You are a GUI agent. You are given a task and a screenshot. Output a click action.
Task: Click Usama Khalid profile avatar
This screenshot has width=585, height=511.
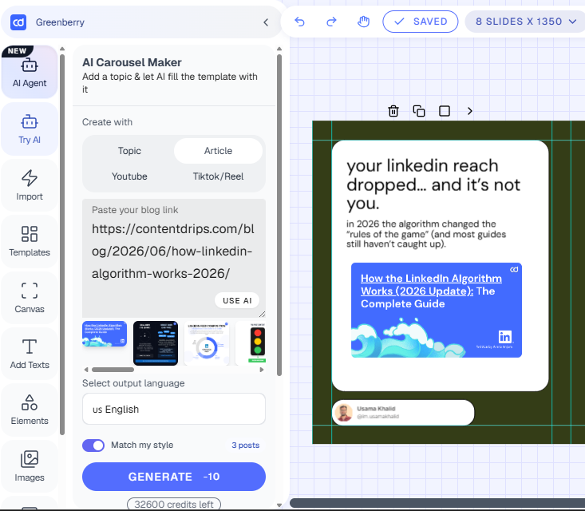tap(344, 413)
